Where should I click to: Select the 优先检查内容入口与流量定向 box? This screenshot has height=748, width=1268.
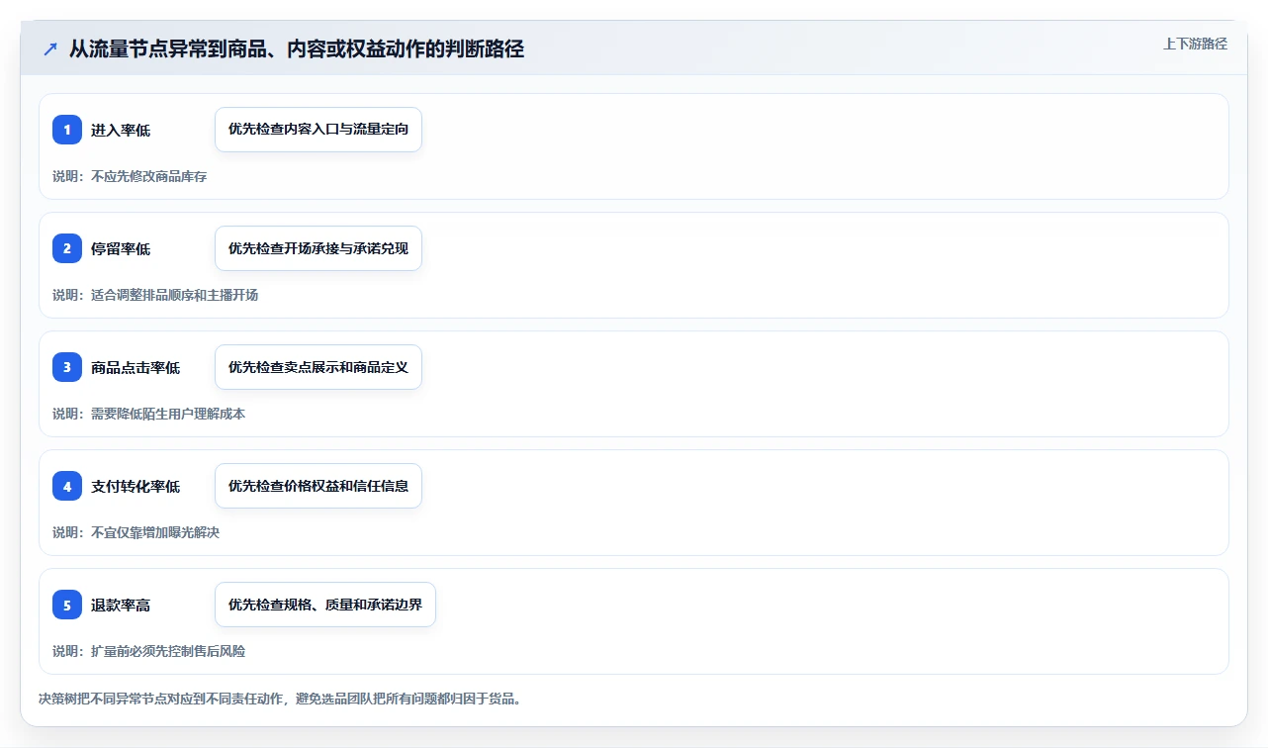pyautogui.click(x=318, y=130)
